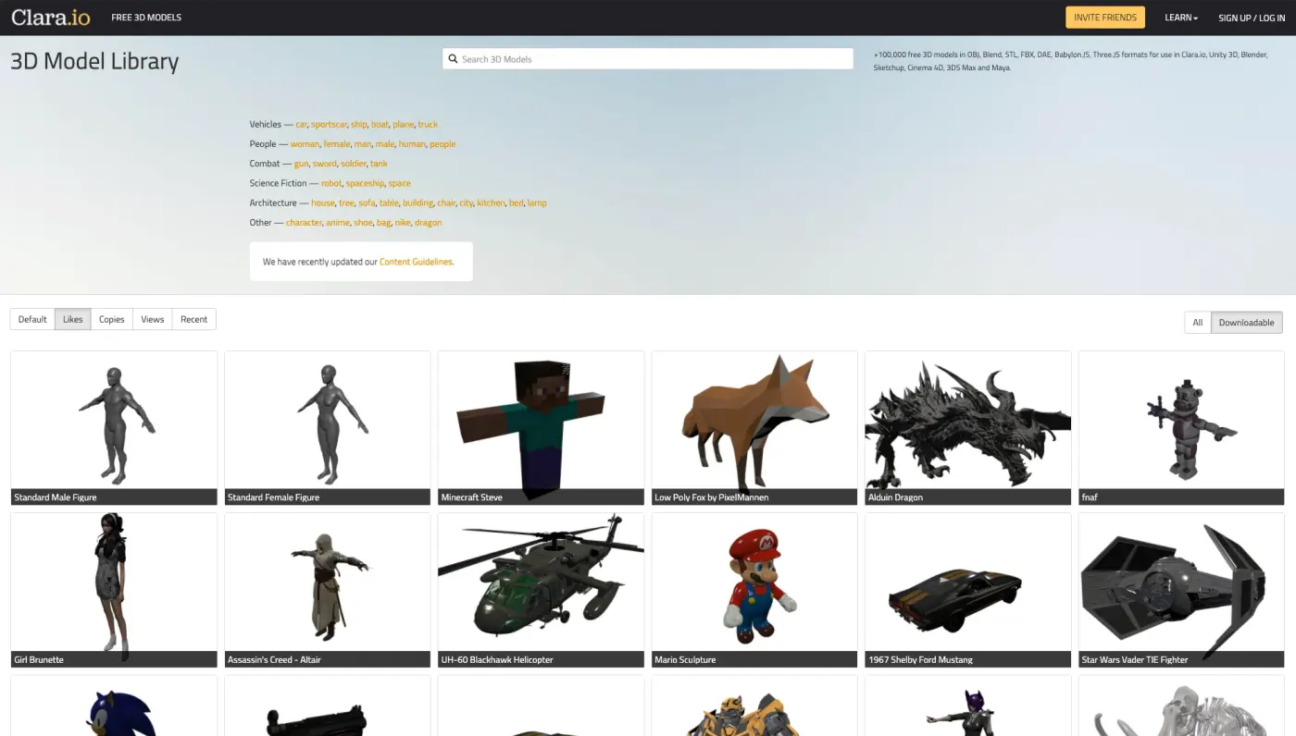Follow the 'plane' category link
Image resolution: width=1296 pixels, height=736 pixels.
click(403, 124)
